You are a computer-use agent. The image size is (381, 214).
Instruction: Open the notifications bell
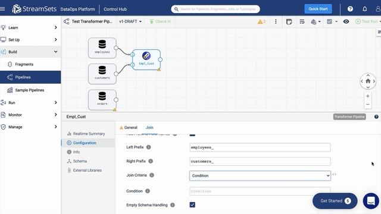pos(365,9)
